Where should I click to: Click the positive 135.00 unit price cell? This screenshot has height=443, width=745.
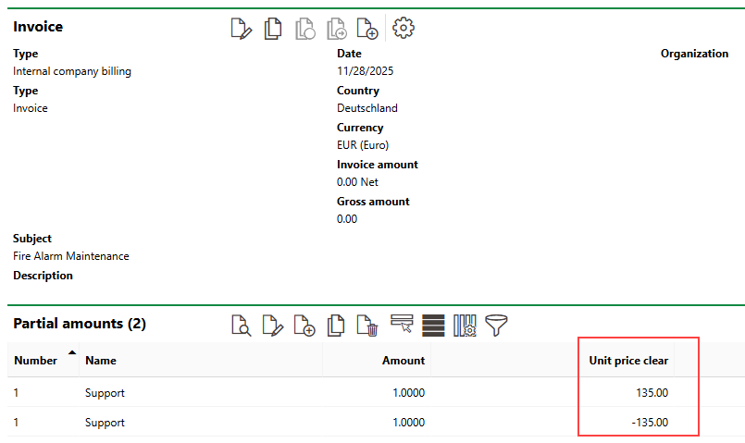(x=652, y=393)
